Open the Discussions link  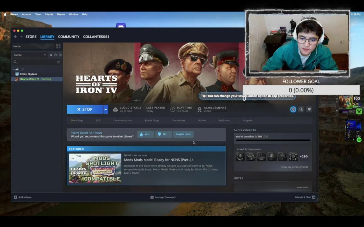pyautogui.click(x=178, y=120)
